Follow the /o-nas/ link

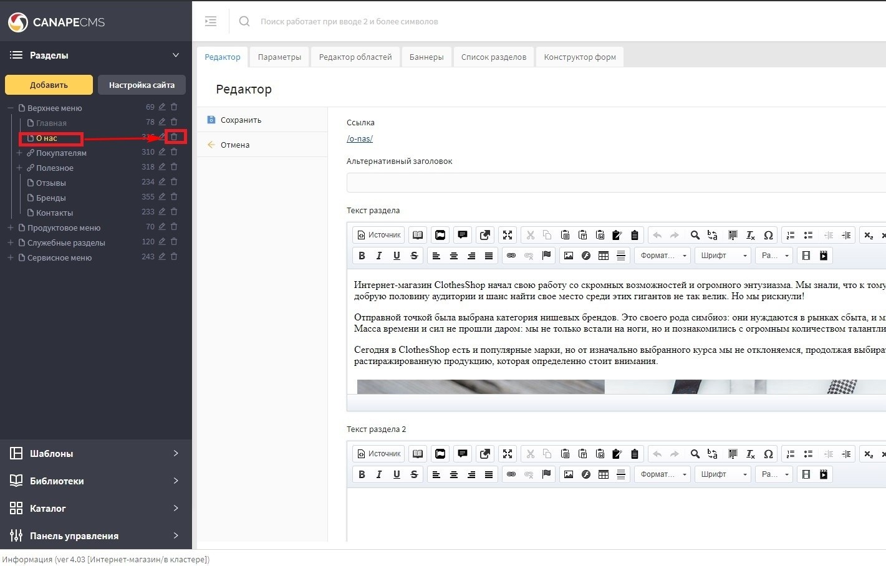tap(360, 138)
